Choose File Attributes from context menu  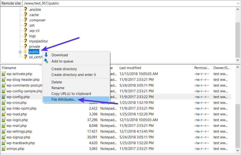point(63,100)
